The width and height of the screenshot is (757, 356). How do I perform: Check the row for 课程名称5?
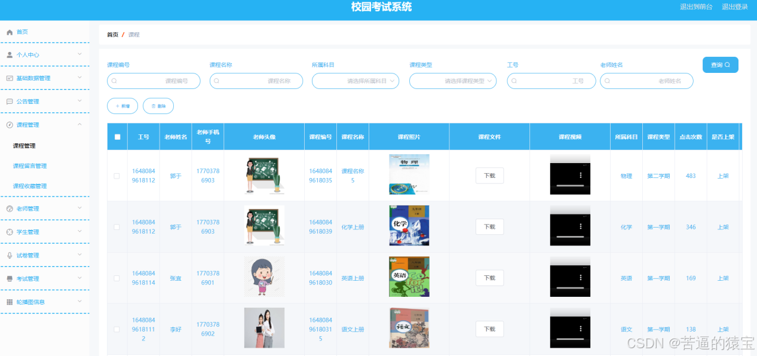coord(117,176)
